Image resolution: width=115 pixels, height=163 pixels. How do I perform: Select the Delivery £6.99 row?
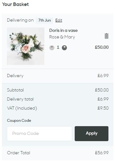point(57,76)
